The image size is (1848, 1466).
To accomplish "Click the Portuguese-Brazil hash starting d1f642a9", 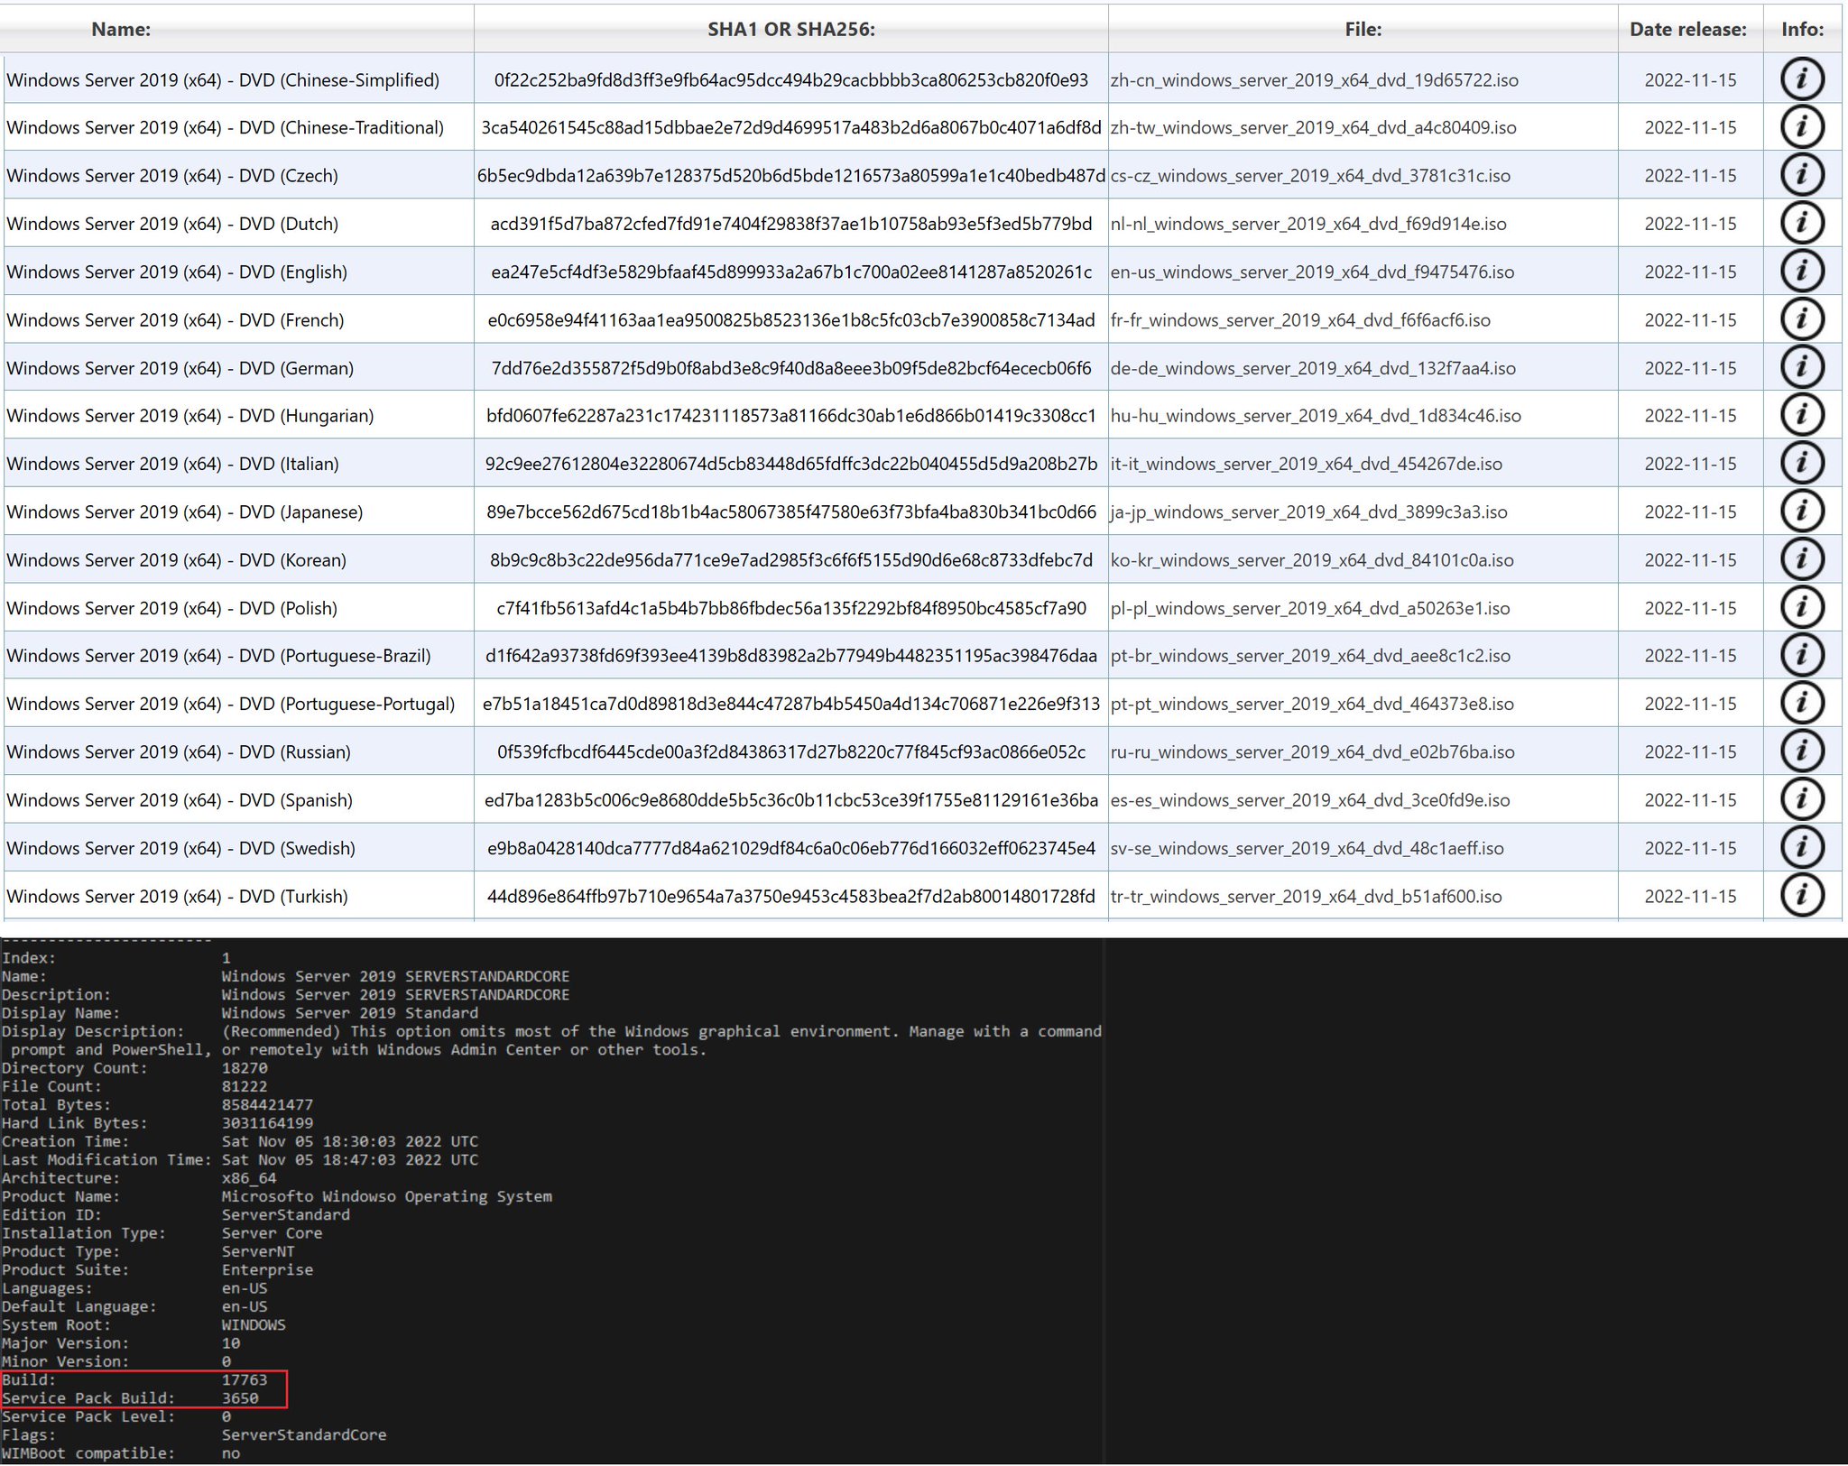I will click(791, 656).
